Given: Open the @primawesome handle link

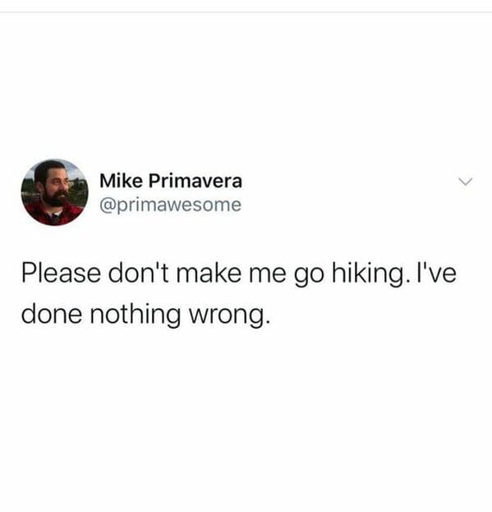Looking at the screenshot, I should [170, 205].
